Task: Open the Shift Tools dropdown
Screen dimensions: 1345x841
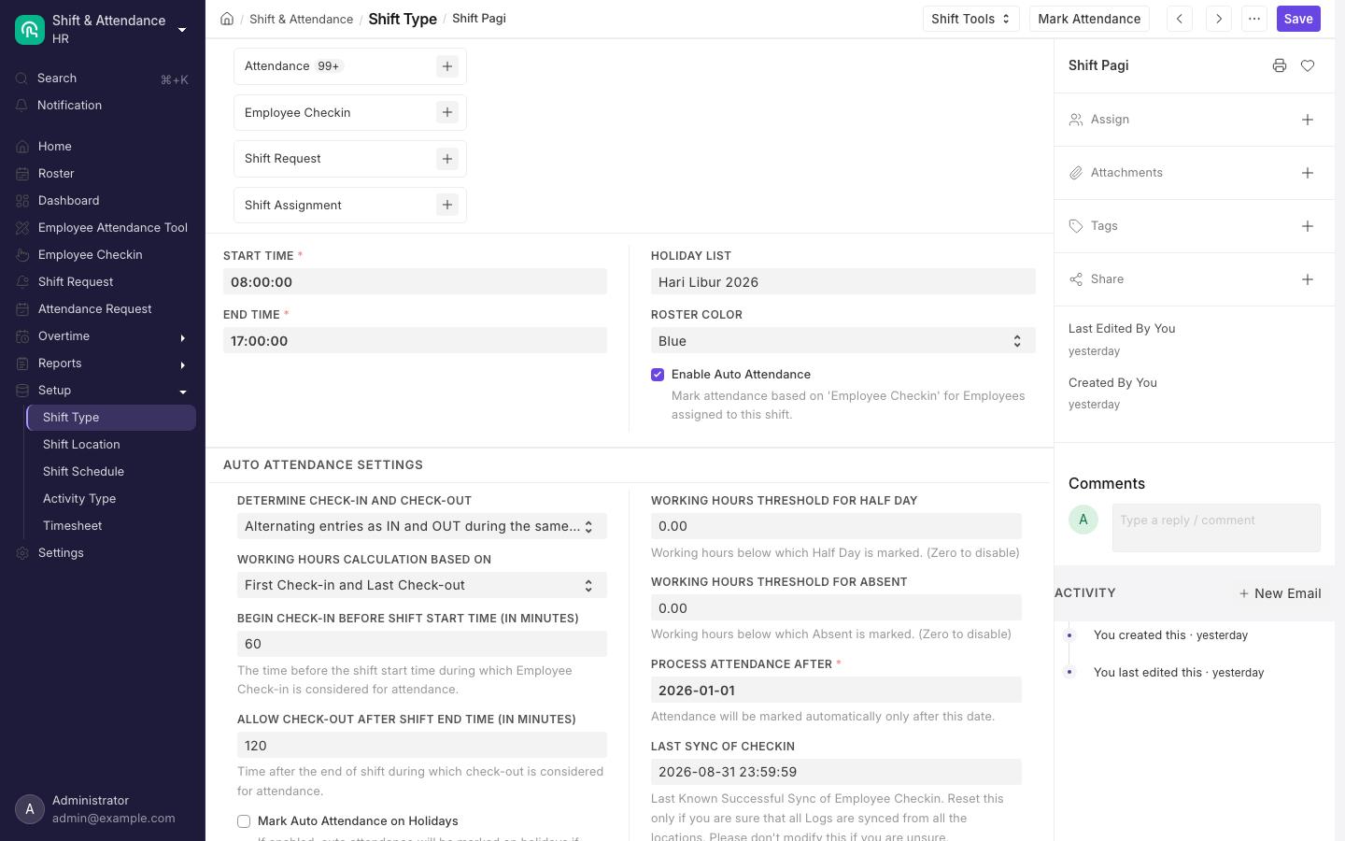Action: (971, 19)
